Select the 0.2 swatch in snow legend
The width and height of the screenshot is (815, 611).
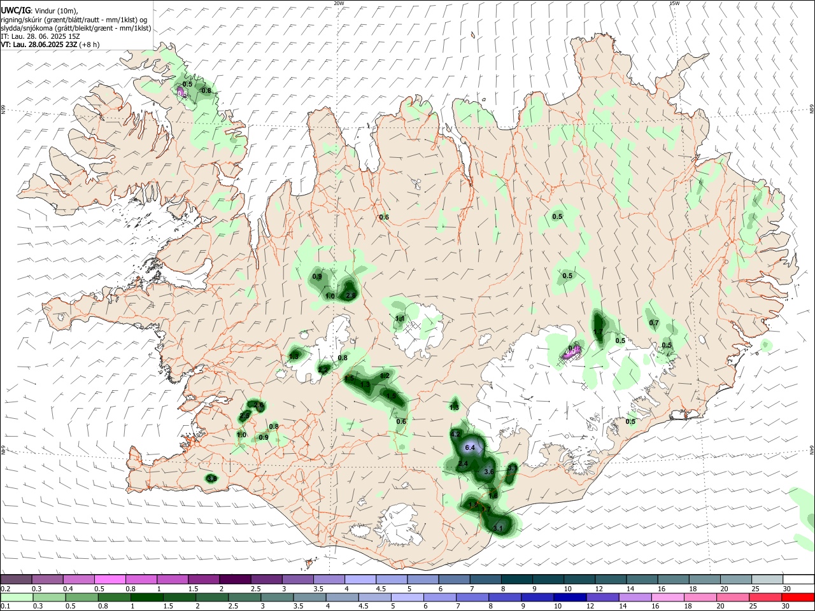pos(16,580)
